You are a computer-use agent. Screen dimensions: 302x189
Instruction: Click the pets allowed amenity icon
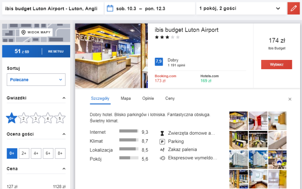tap(162, 133)
